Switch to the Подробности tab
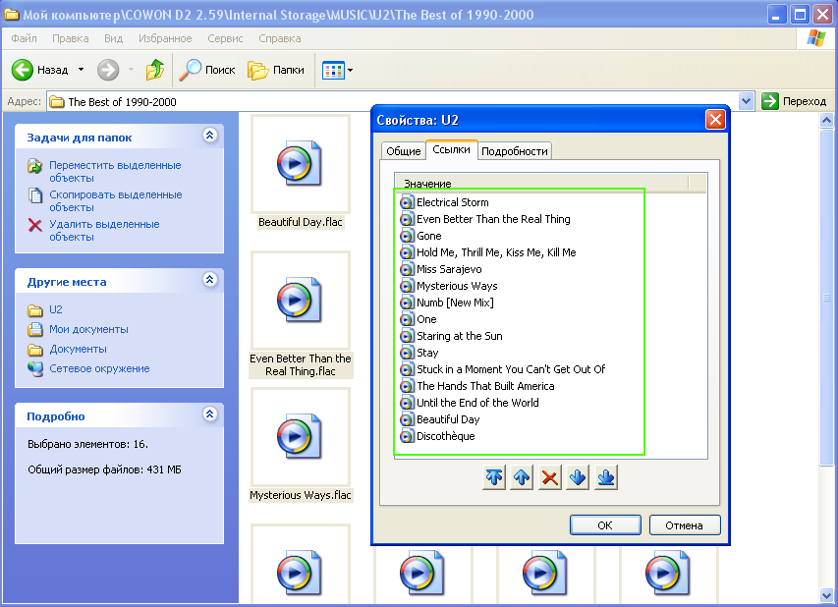This screenshot has height=607, width=838. (x=515, y=151)
